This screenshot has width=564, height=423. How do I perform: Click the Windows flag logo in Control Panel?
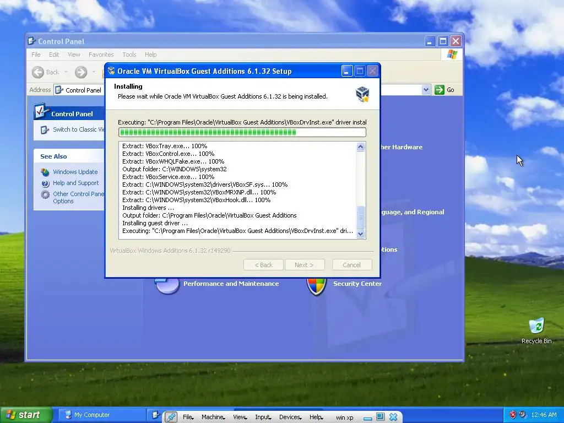(x=452, y=55)
